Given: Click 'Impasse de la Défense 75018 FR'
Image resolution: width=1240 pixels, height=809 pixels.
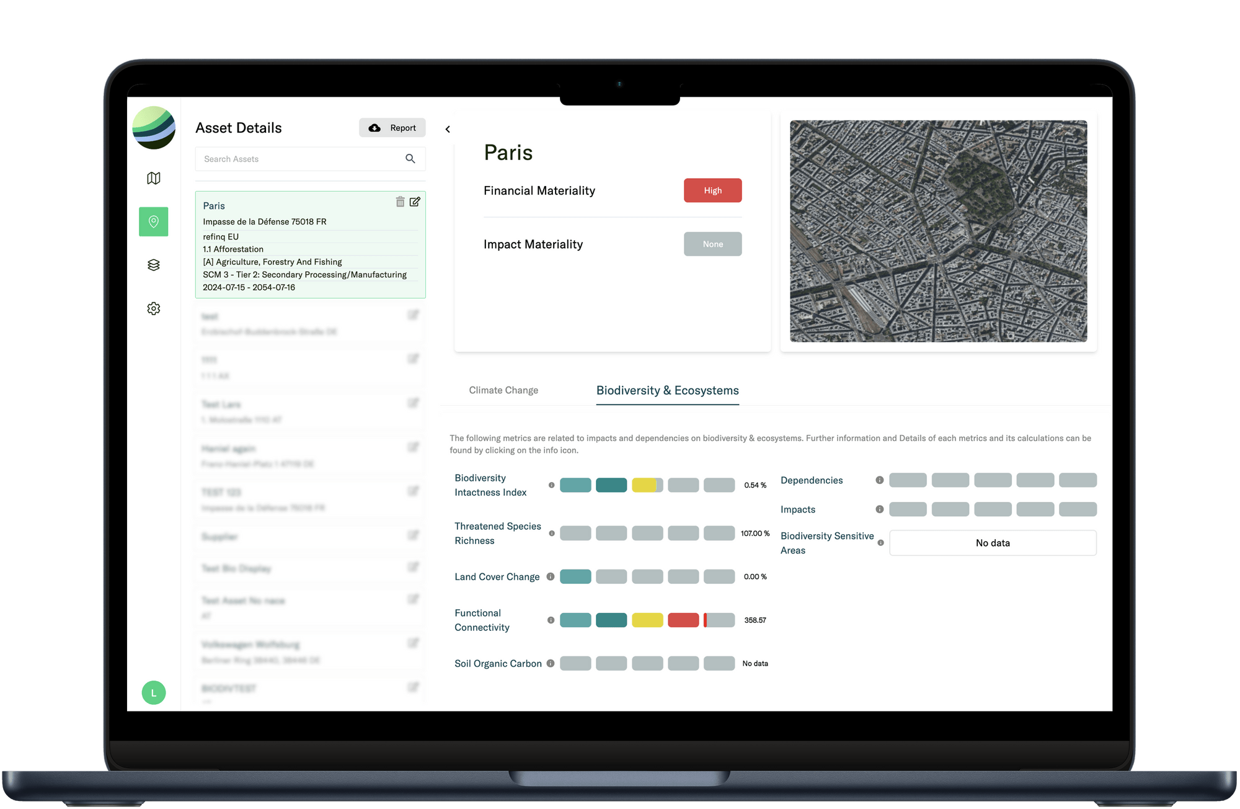Looking at the screenshot, I should [265, 221].
